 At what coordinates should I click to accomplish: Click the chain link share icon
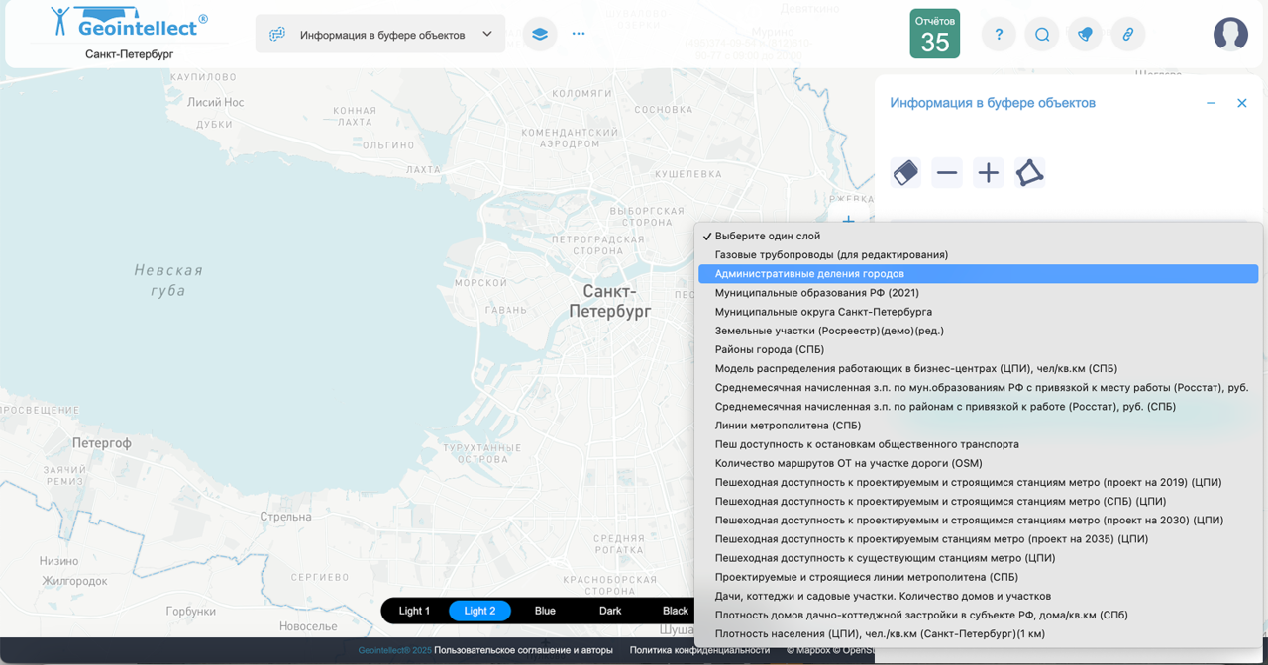click(x=1127, y=35)
